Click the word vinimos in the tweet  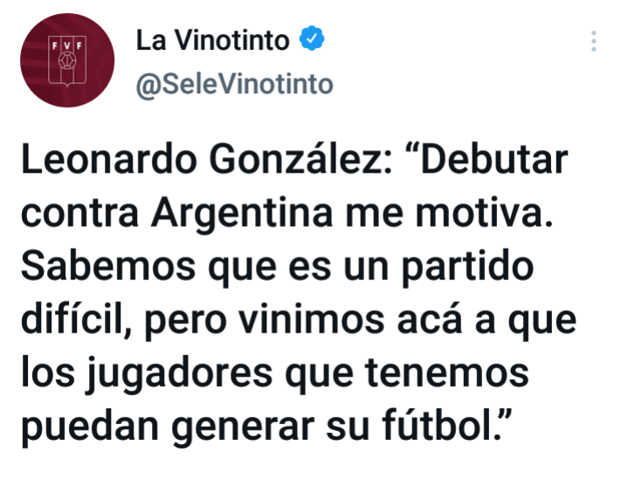click(x=311, y=319)
